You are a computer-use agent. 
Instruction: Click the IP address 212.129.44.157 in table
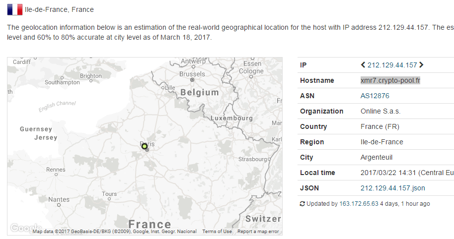[x=392, y=65]
